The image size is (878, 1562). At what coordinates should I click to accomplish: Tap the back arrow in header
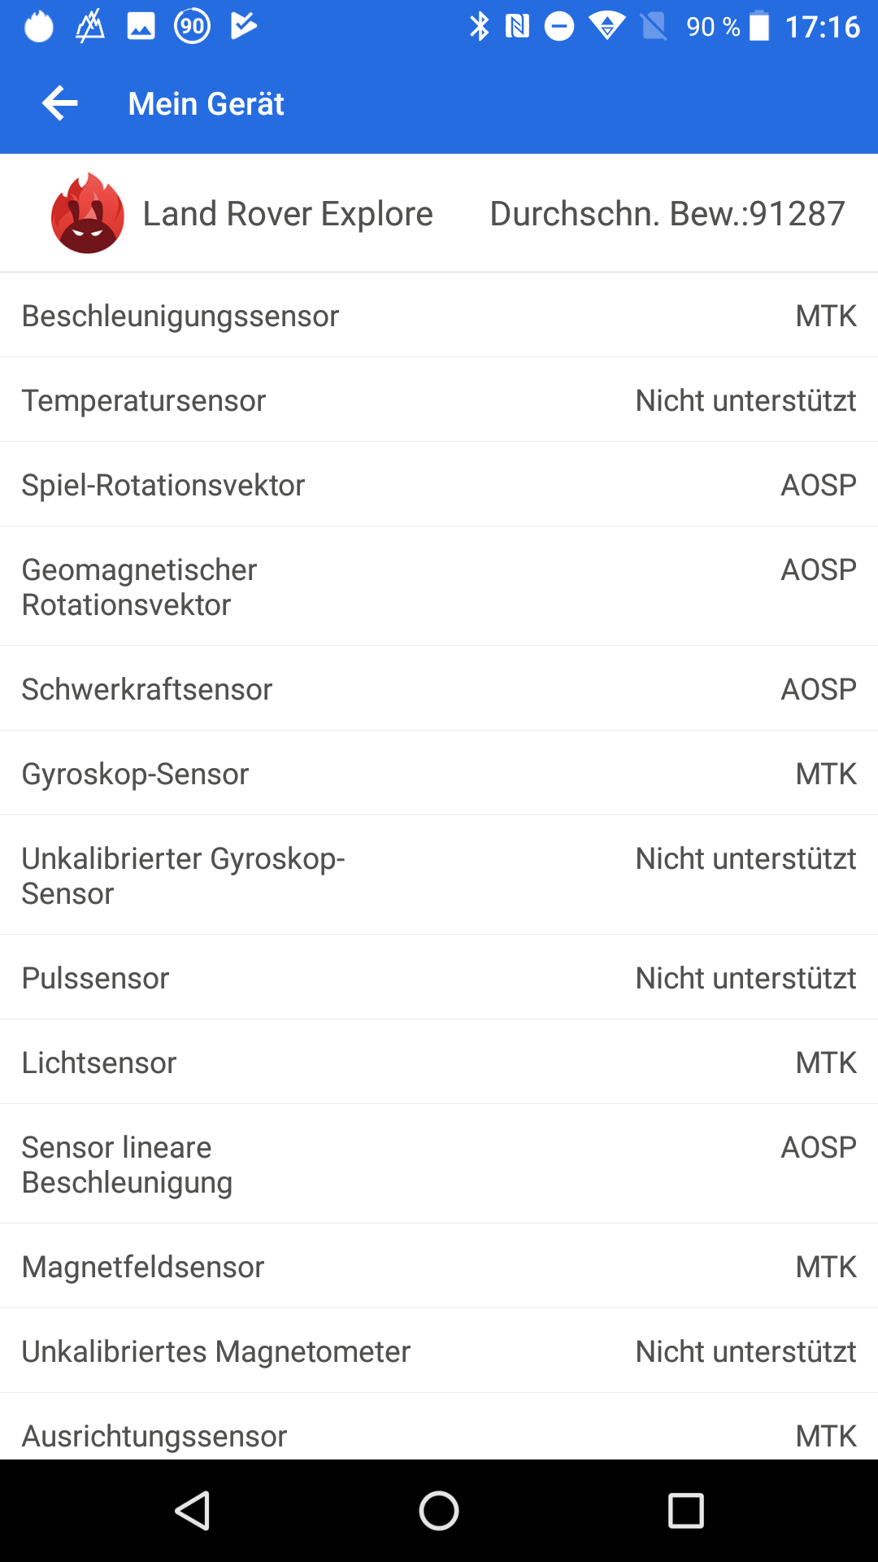click(x=60, y=103)
